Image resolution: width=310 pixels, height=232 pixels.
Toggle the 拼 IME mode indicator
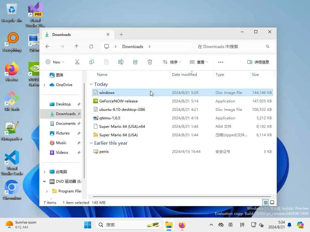242,225
